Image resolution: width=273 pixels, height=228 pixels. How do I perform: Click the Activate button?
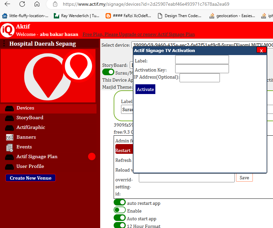(x=145, y=89)
